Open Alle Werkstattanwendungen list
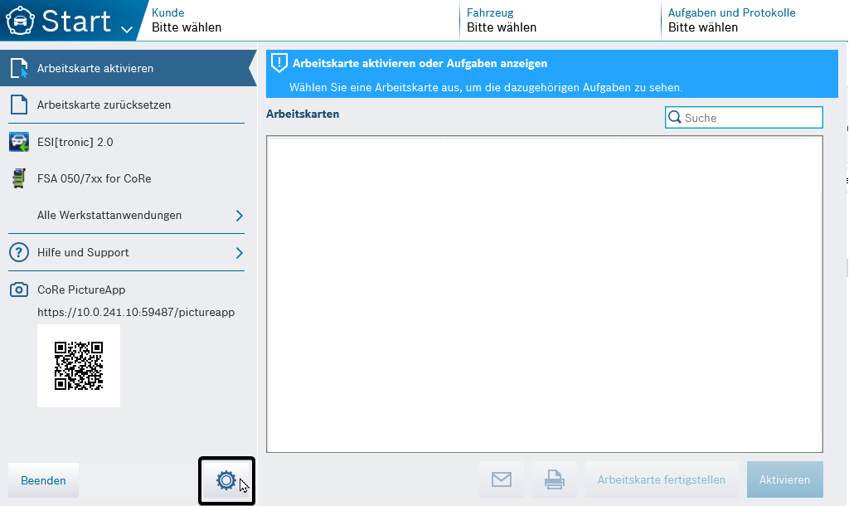Image resolution: width=849 pixels, height=506 pixels. (x=127, y=215)
